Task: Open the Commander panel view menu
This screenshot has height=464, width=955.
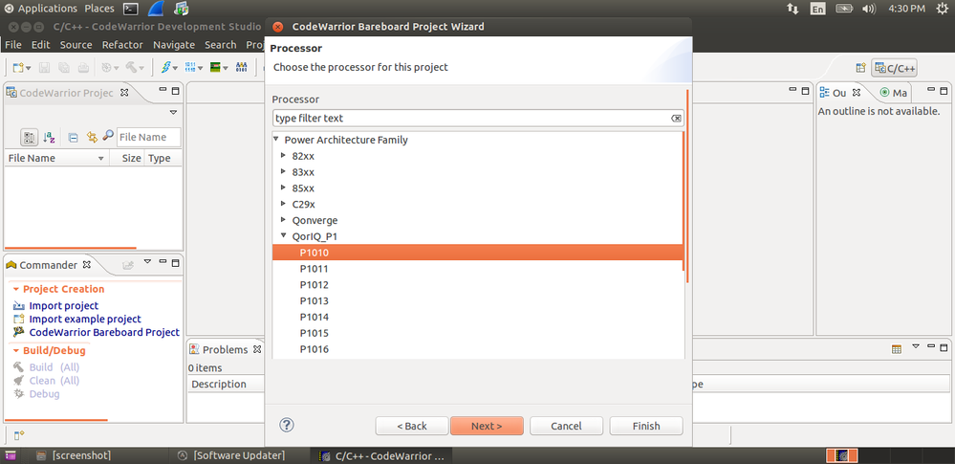Action: coord(147,261)
